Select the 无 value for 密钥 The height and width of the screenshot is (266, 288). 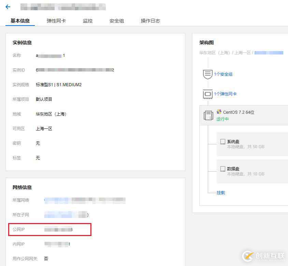38,143
